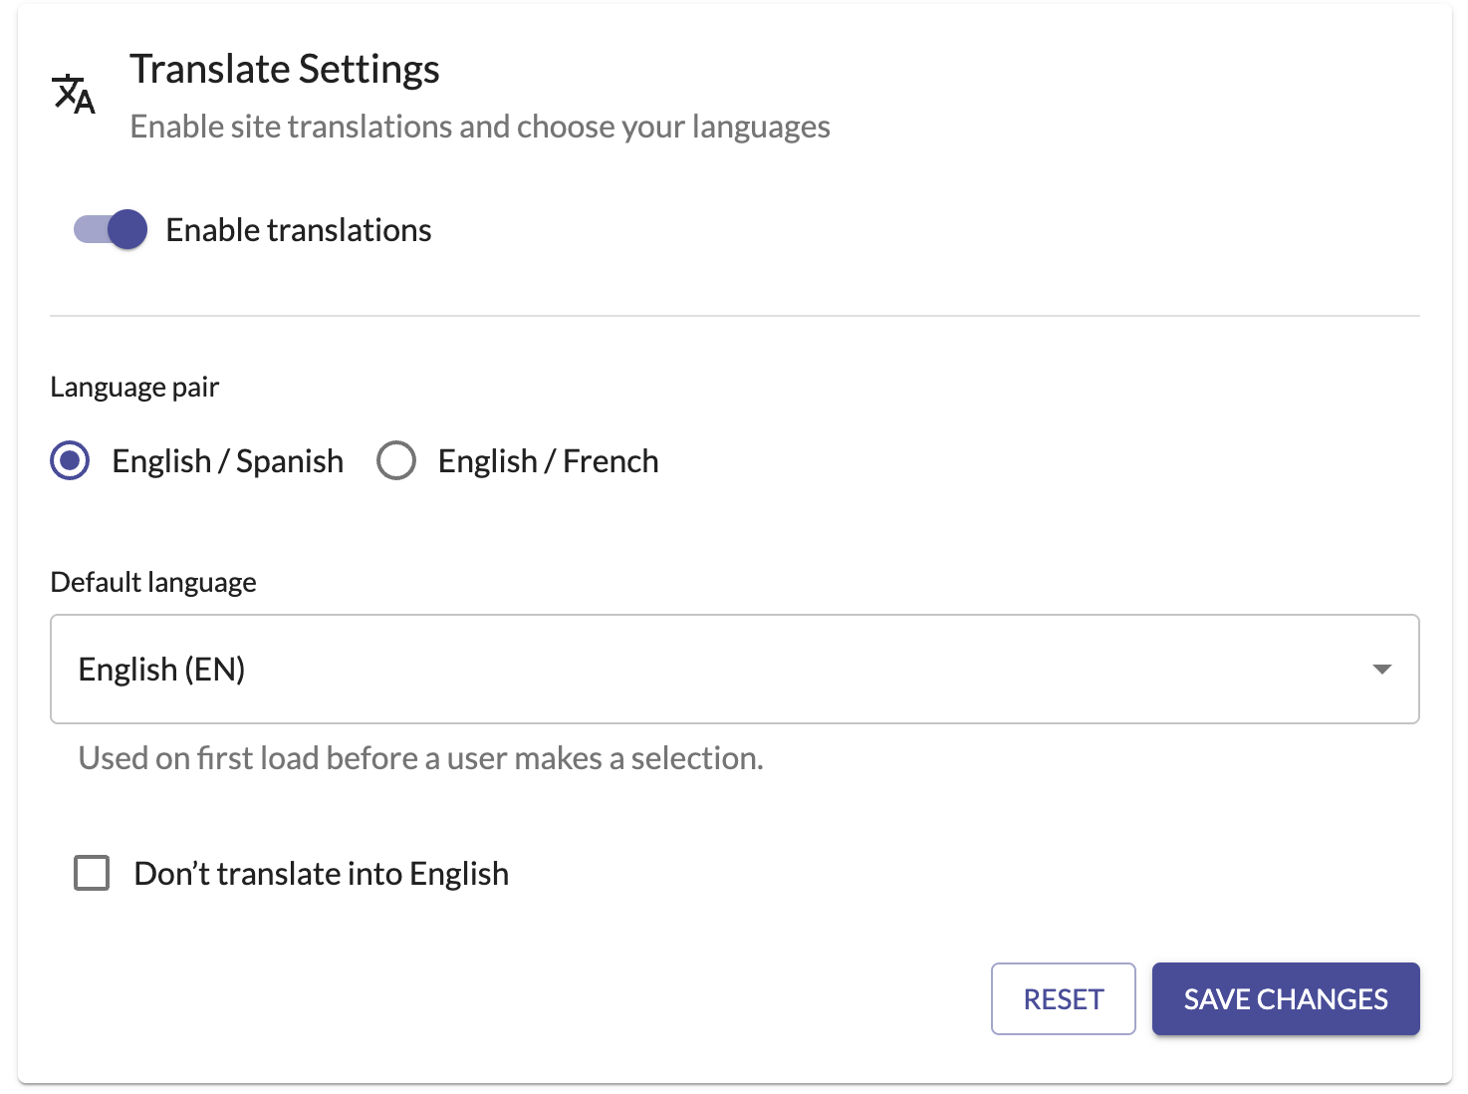
Task: Click the subtitle about enabling site translations
Action: pos(480,127)
